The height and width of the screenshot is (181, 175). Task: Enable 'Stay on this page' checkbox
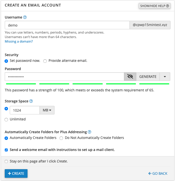6,161
